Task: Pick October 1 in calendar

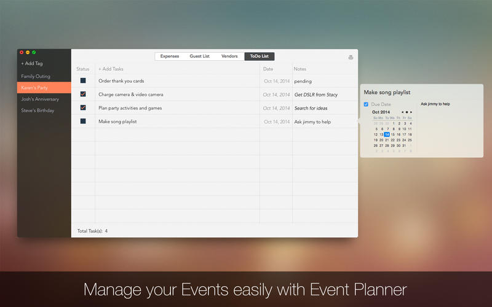Action: point(394,123)
